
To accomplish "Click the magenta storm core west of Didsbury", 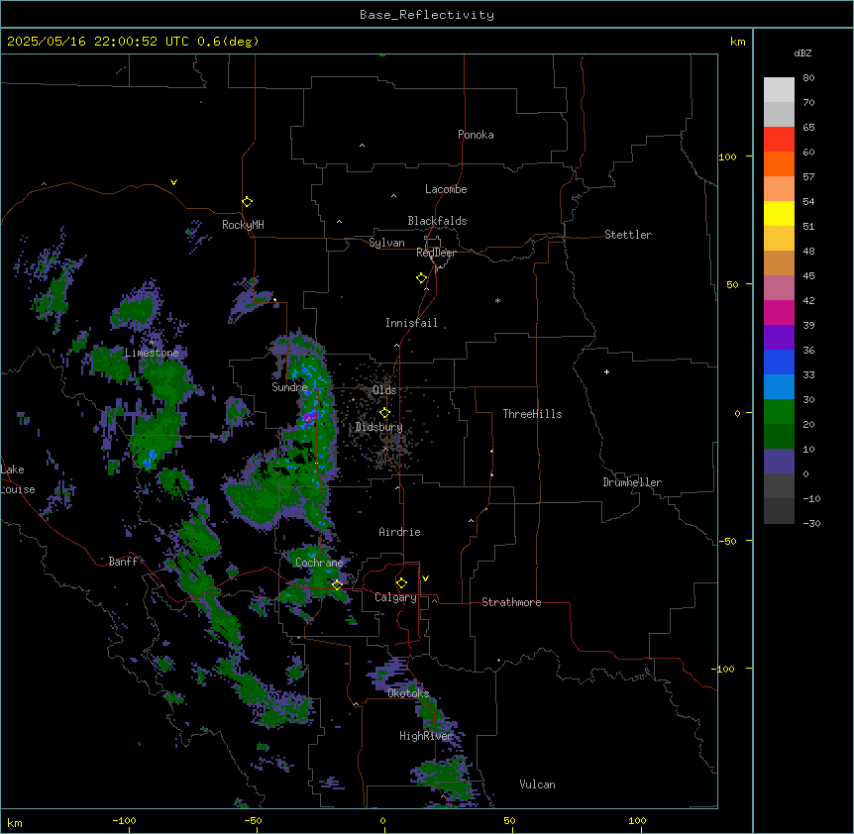I will point(309,419).
